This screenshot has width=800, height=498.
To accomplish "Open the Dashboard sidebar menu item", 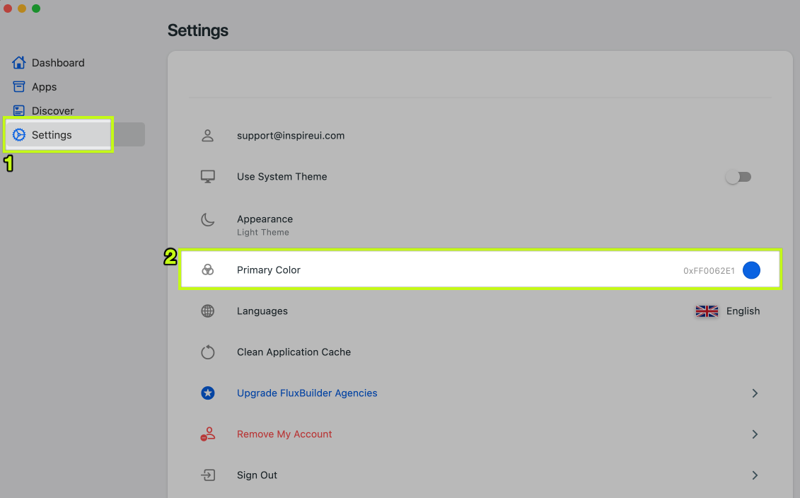I will 58,63.
